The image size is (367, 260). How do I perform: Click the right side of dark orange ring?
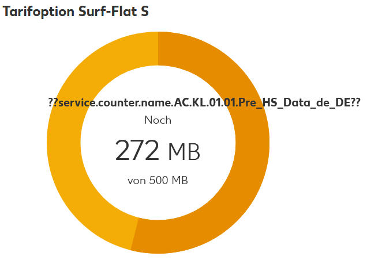(x=253, y=143)
